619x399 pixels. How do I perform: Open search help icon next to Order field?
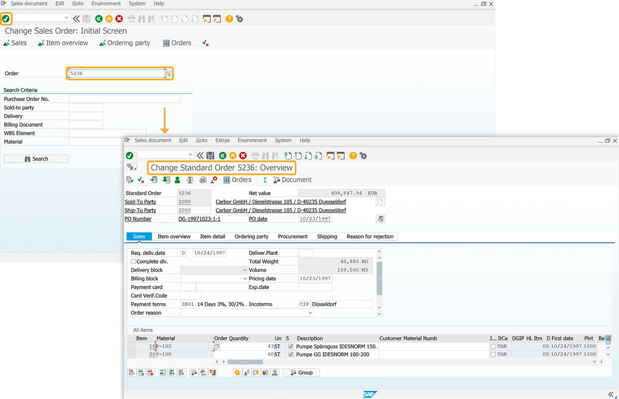[168, 73]
